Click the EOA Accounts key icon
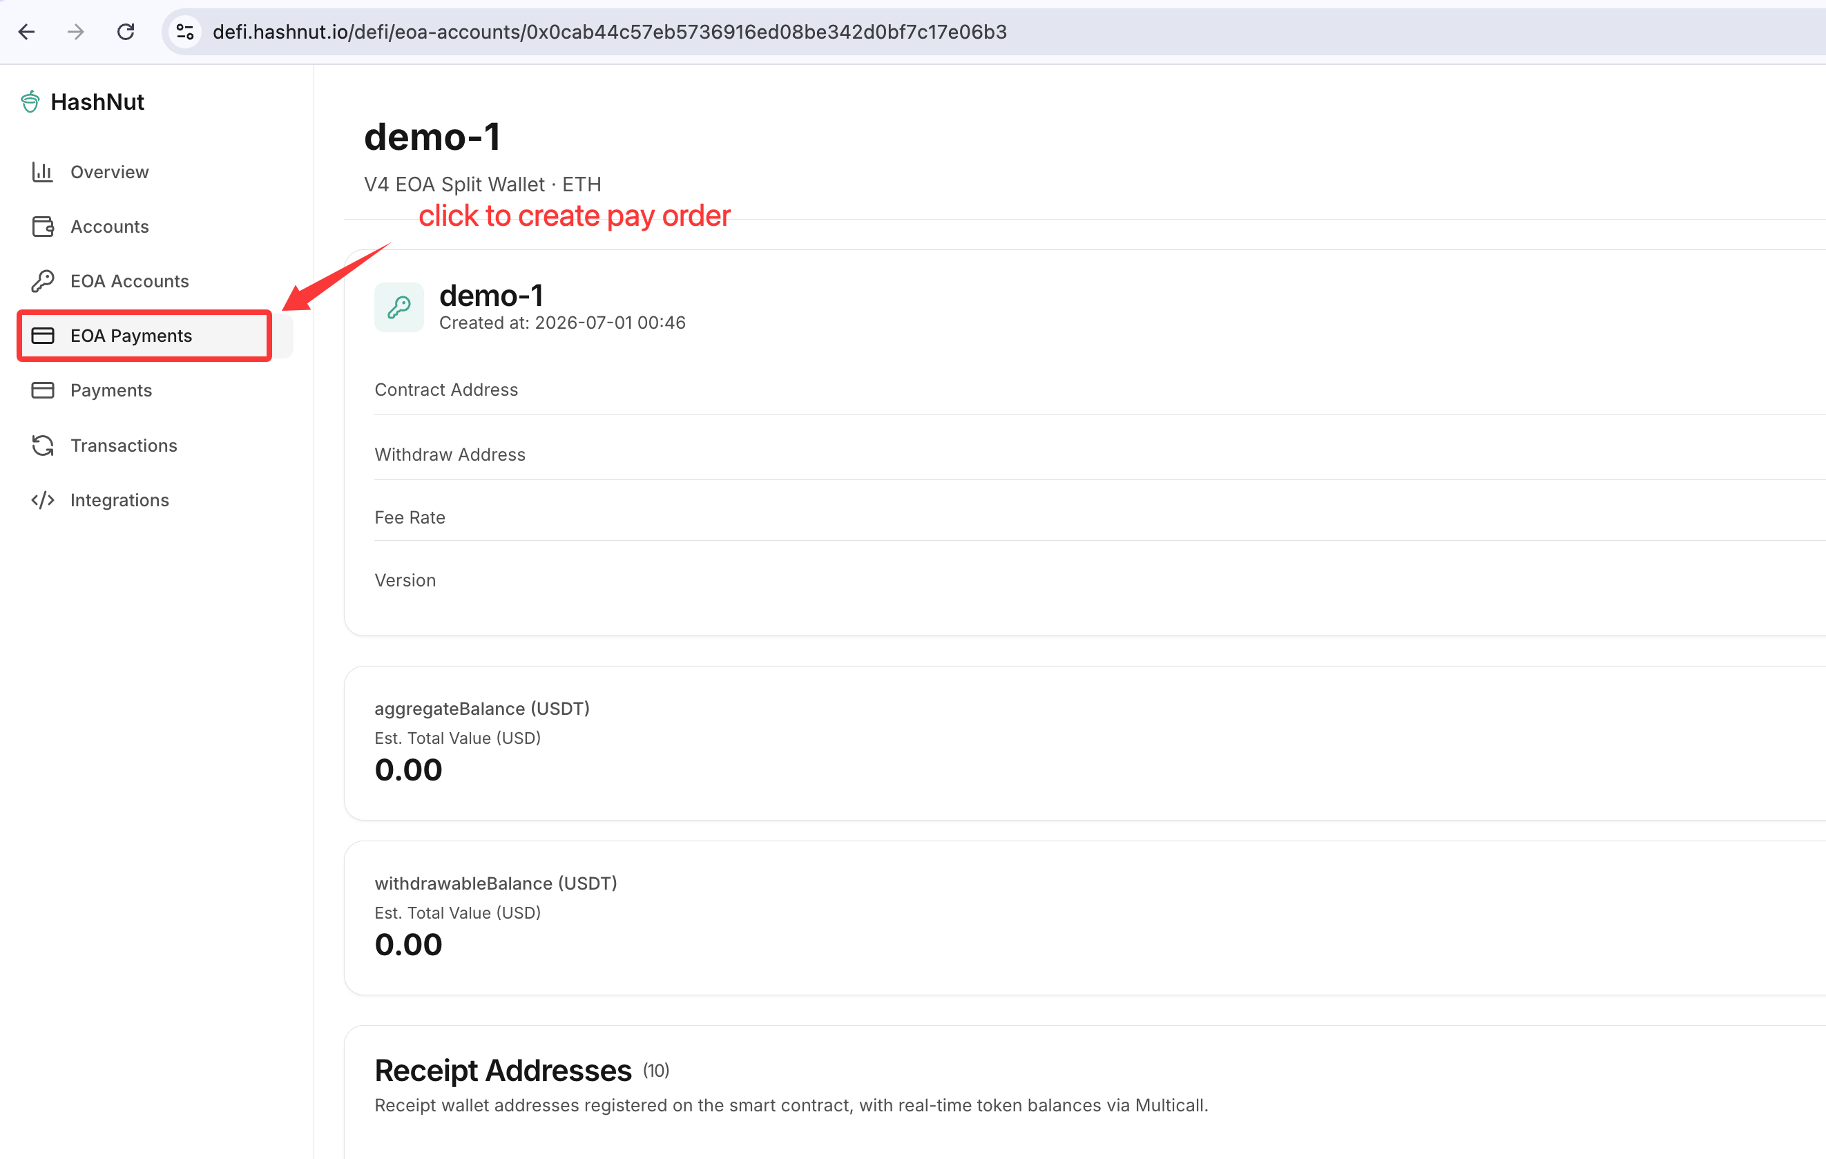Screen dimensions: 1826x1159 click(x=42, y=281)
